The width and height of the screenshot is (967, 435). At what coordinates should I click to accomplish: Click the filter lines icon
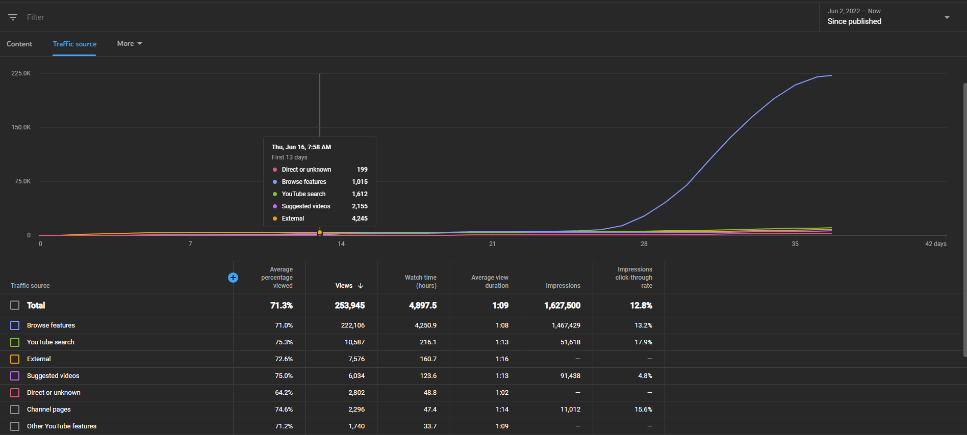tap(13, 17)
